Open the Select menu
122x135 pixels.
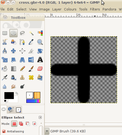click(x=21, y=9)
